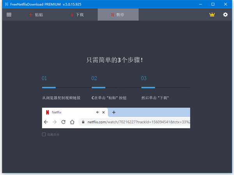Open the hamburger menu

(9, 15)
